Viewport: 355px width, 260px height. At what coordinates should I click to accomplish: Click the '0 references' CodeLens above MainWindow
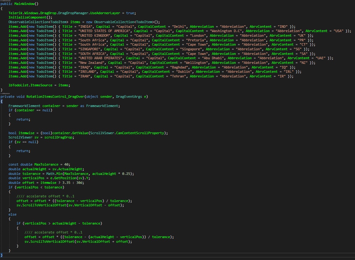coord(6,1)
